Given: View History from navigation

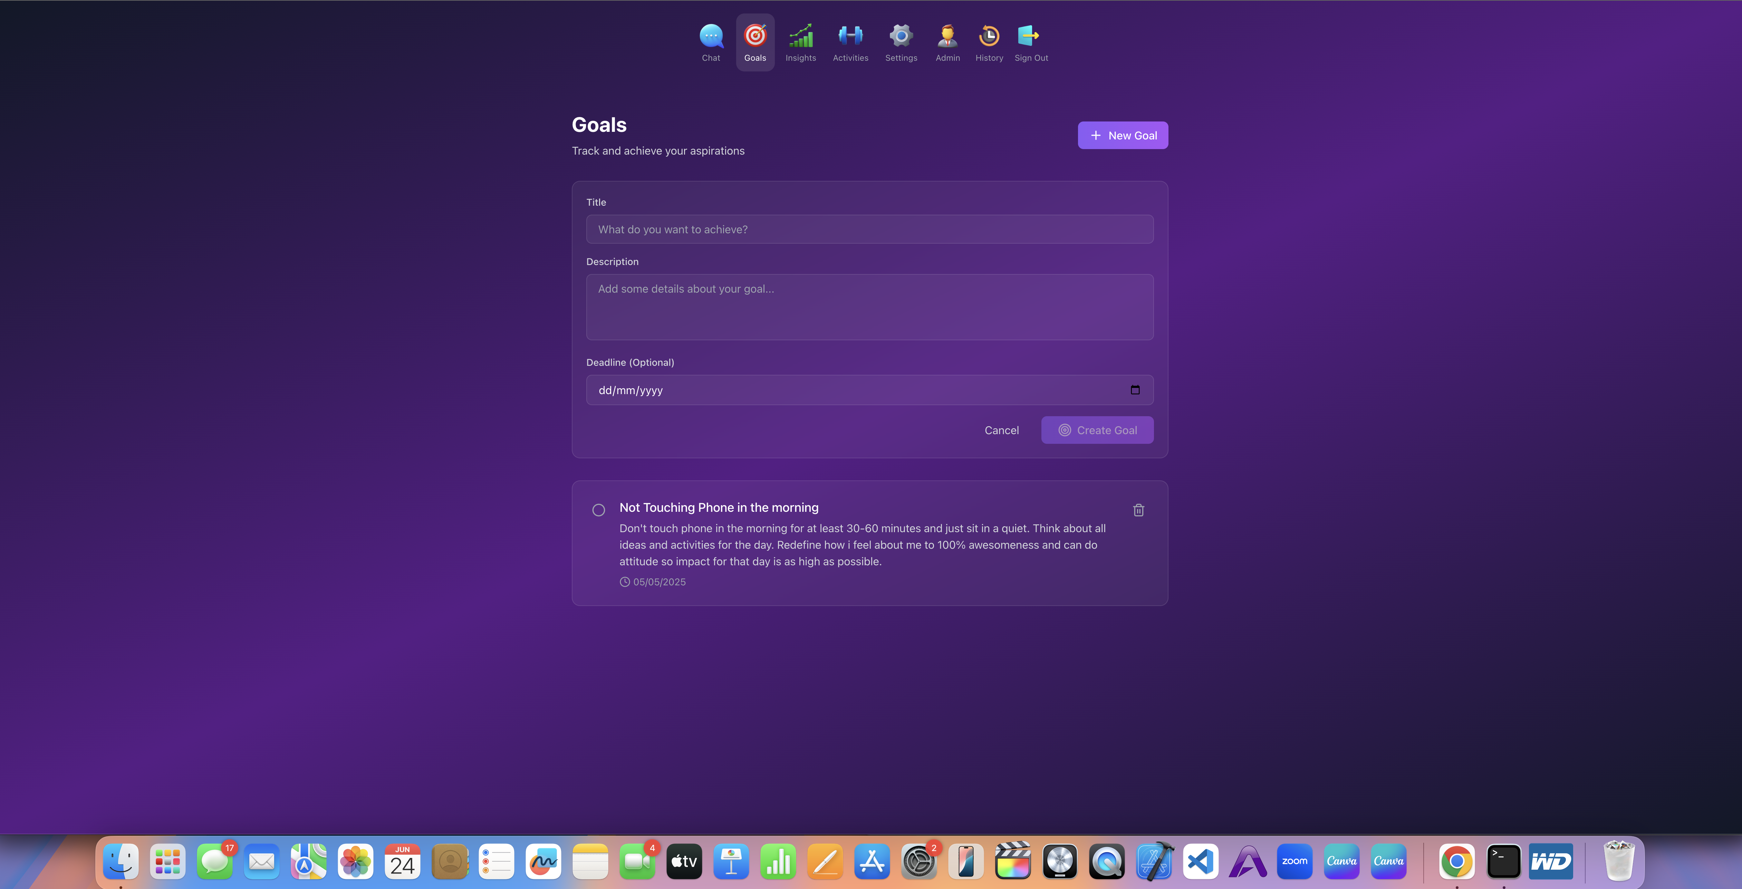Looking at the screenshot, I should pos(989,42).
